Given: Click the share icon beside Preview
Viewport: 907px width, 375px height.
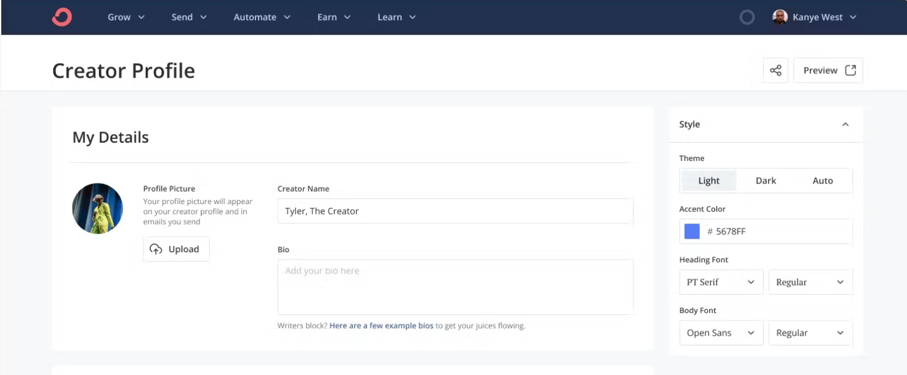Looking at the screenshot, I should point(776,70).
